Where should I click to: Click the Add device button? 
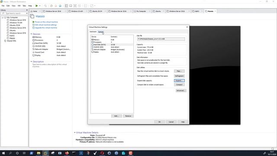pos(116,116)
